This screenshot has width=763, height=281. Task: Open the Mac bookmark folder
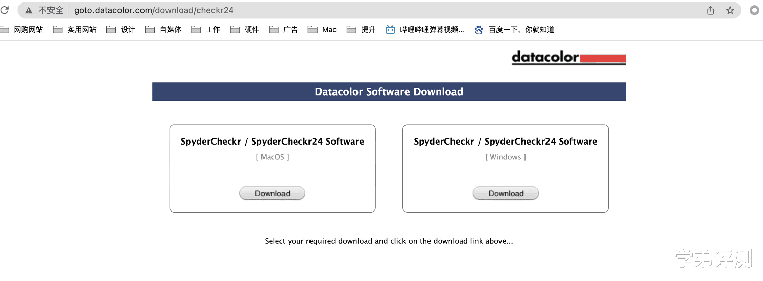[x=322, y=30]
